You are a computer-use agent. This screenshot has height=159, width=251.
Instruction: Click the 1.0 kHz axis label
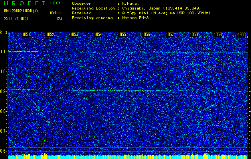[3, 72]
